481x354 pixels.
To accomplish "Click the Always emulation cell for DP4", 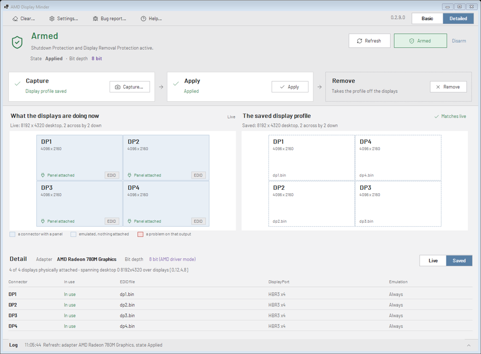I will click(396, 326).
